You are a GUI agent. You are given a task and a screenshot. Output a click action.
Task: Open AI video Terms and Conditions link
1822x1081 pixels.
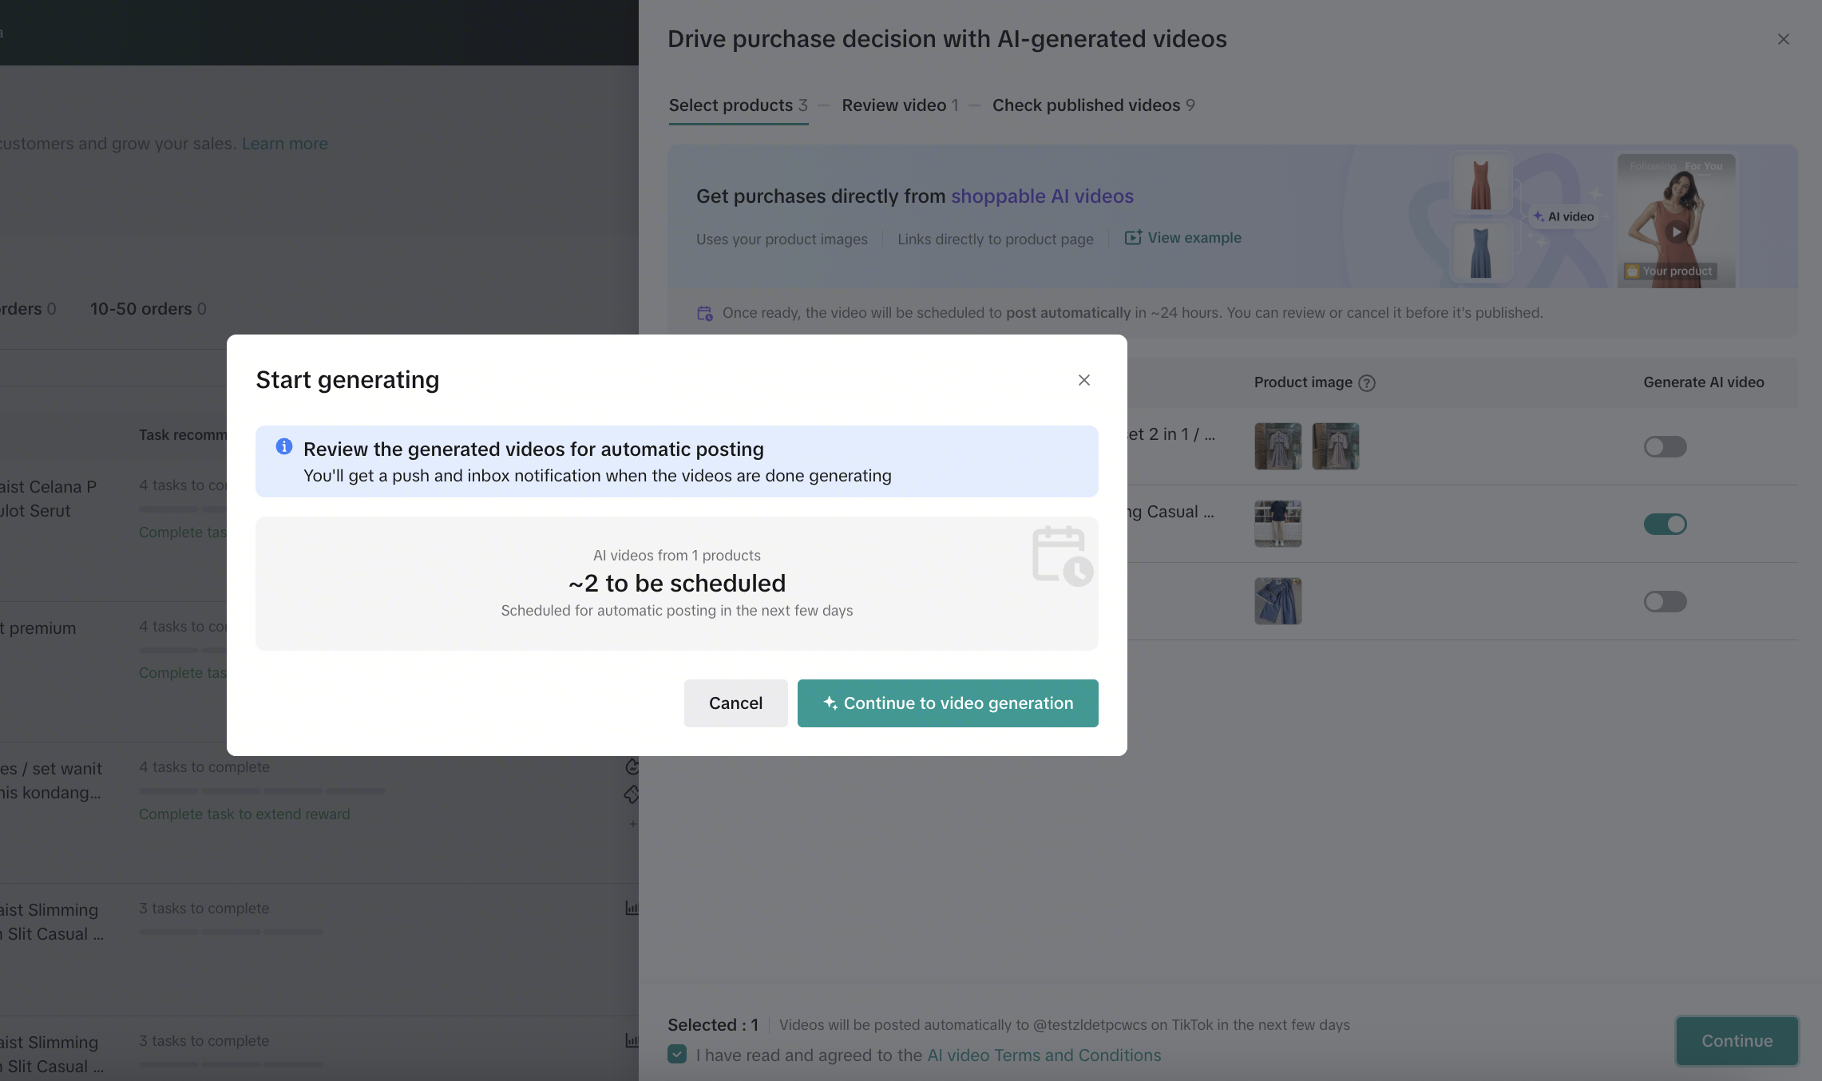tap(1044, 1055)
